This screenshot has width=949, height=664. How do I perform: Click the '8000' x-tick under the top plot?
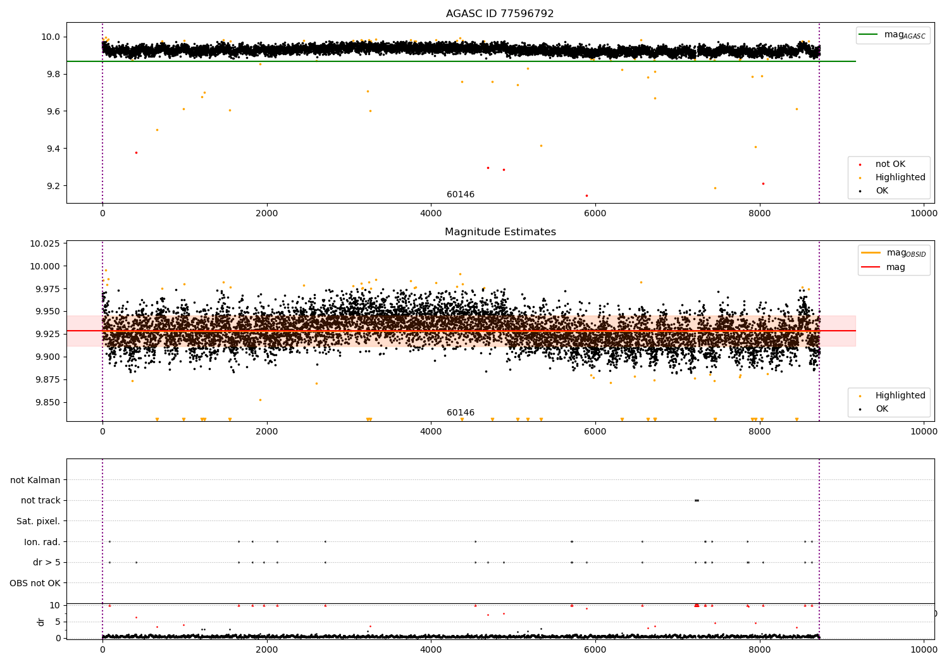759,213
